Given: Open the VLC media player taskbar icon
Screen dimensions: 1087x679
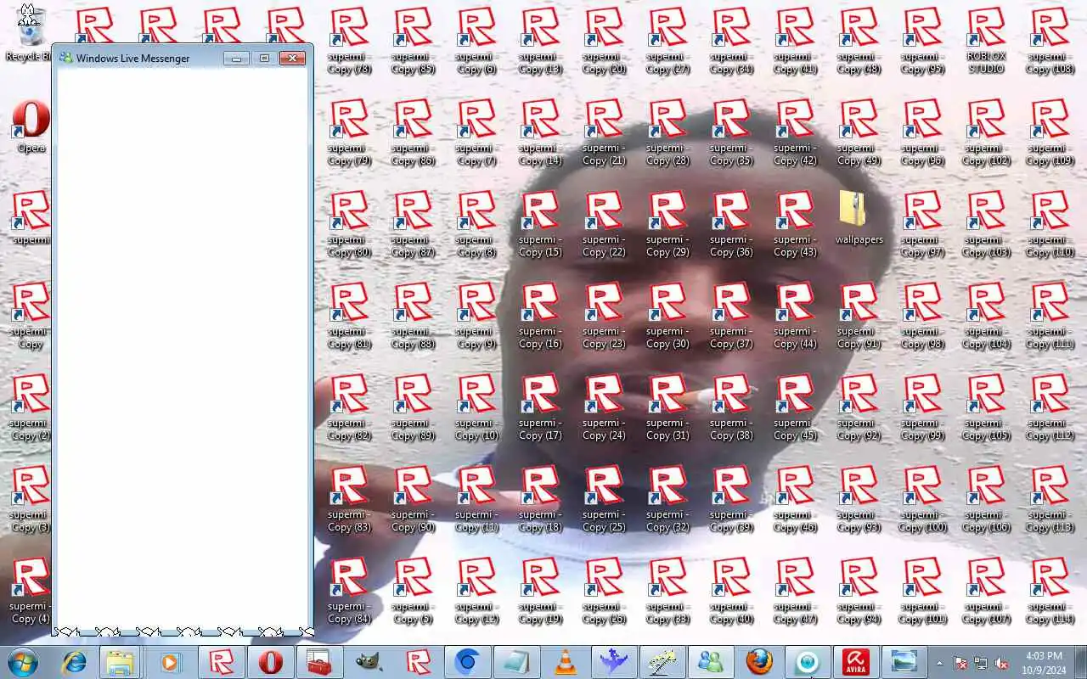Looking at the screenshot, I should tap(565, 662).
